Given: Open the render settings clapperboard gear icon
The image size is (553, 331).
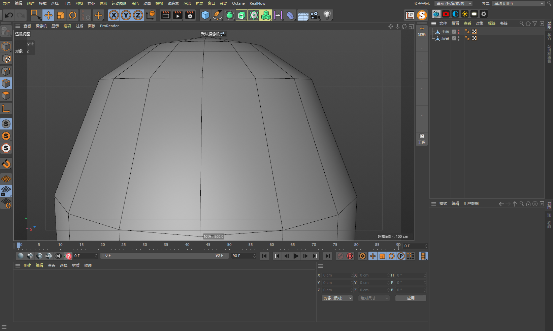Looking at the screenshot, I should point(190,15).
